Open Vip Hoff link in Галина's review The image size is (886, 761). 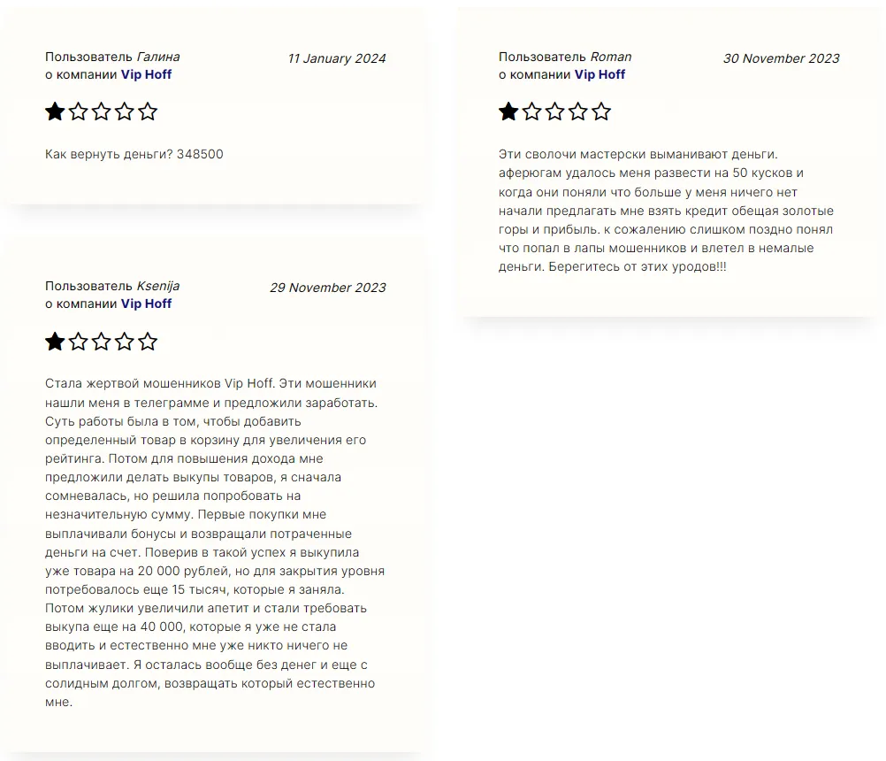coord(146,74)
